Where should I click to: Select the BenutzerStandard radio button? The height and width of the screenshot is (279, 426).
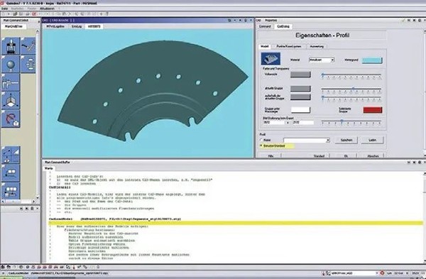[x=261, y=146]
